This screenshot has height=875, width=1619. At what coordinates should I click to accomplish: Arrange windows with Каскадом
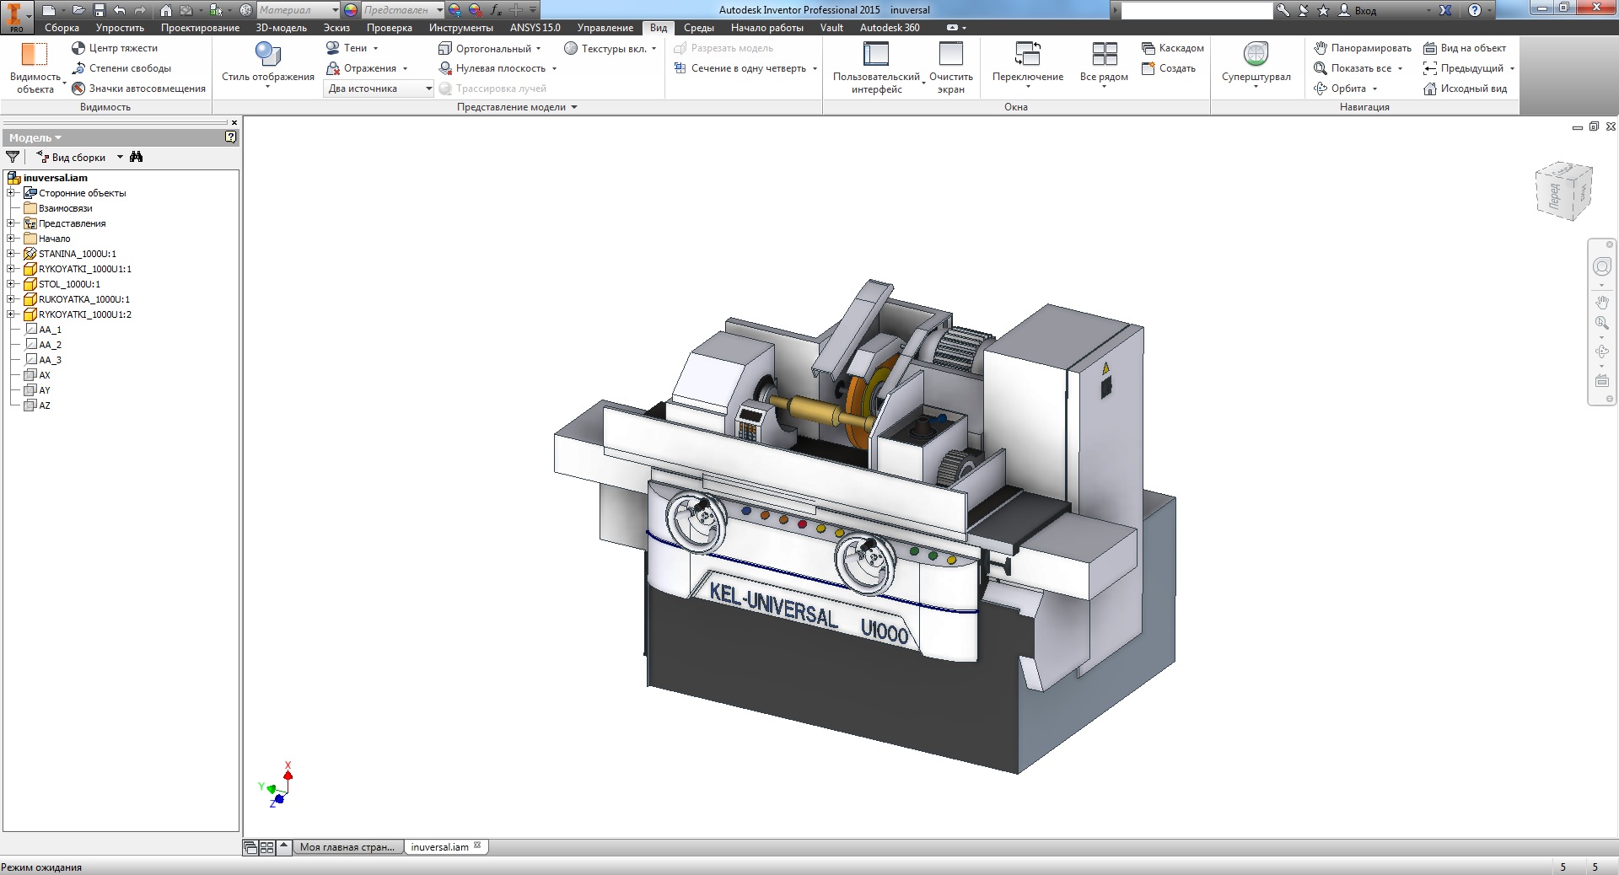click(1173, 48)
